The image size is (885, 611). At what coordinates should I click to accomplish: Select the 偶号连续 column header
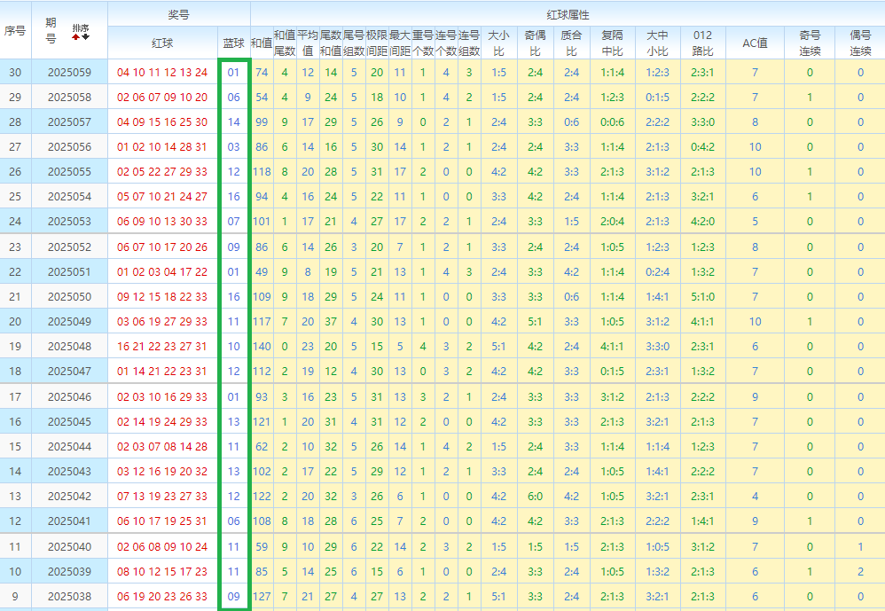pos(860,43)
